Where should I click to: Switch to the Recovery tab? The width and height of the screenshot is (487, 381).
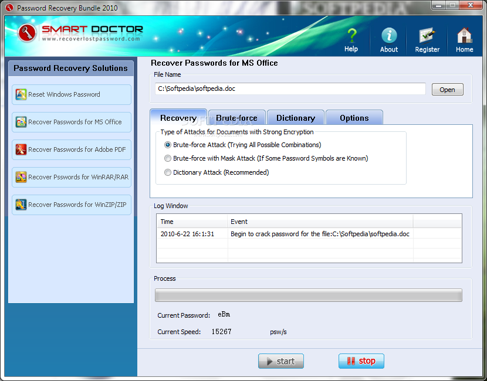178,117
